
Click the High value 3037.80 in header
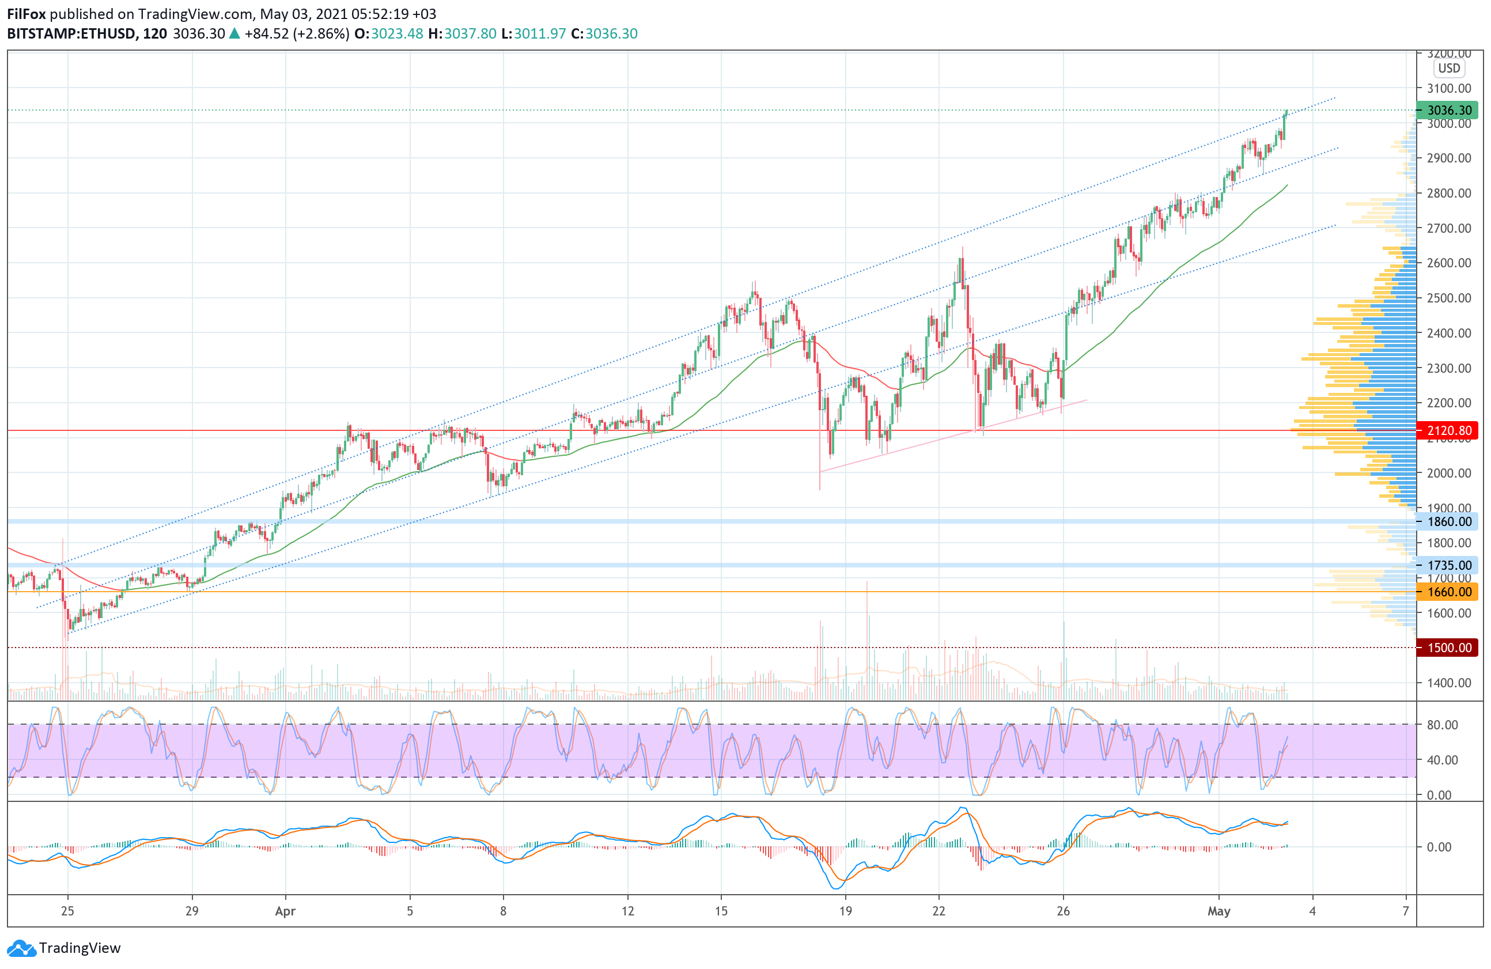pos(470,33)
